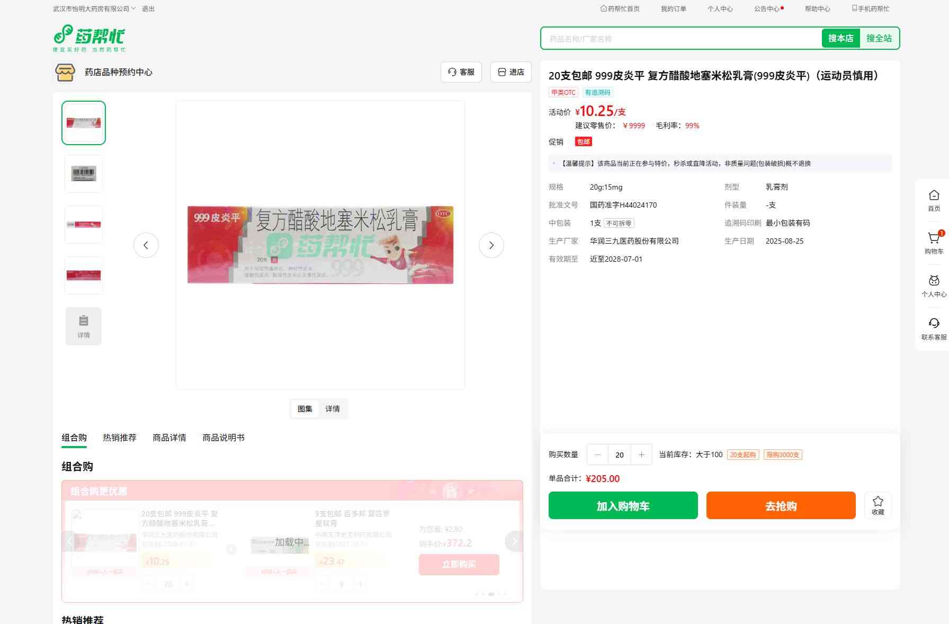Viewport: 949px width, 624px height.
Task: Open the shopping cart sidebar icon
Action: click(934, 238)
